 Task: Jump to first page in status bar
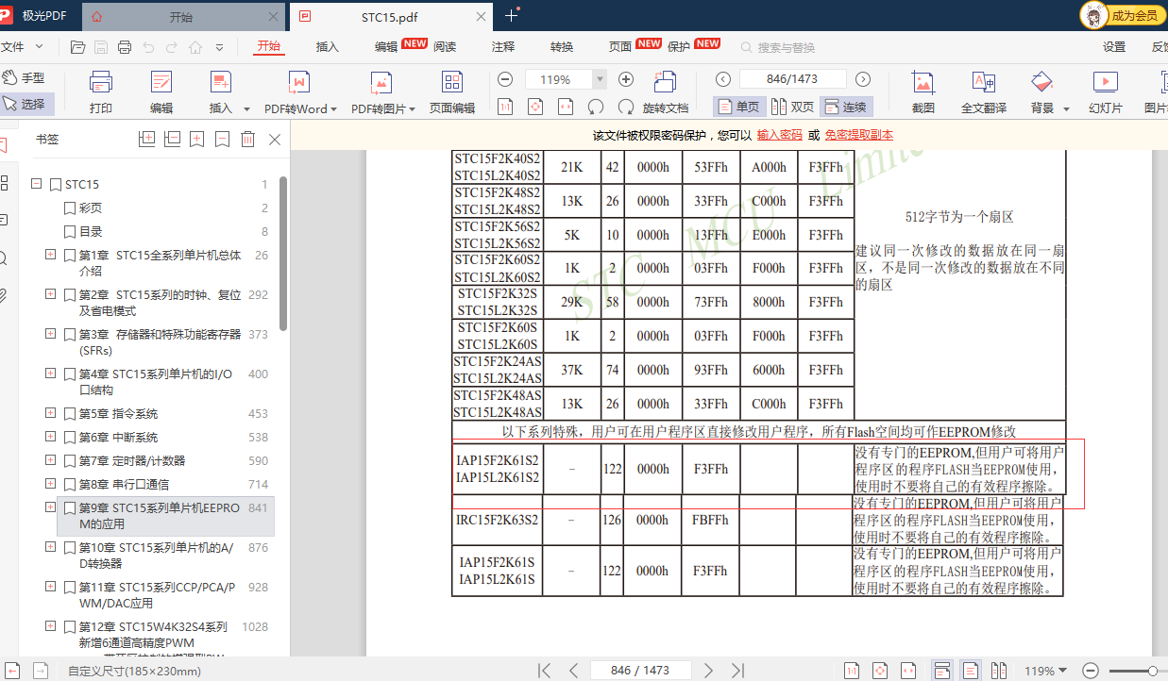pyautogui.click(x=544, y=671)
